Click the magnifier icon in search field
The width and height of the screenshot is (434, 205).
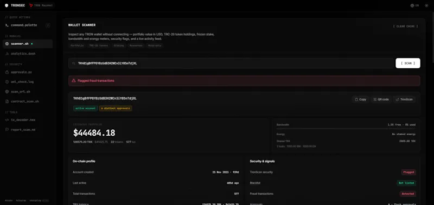[74, 63]
